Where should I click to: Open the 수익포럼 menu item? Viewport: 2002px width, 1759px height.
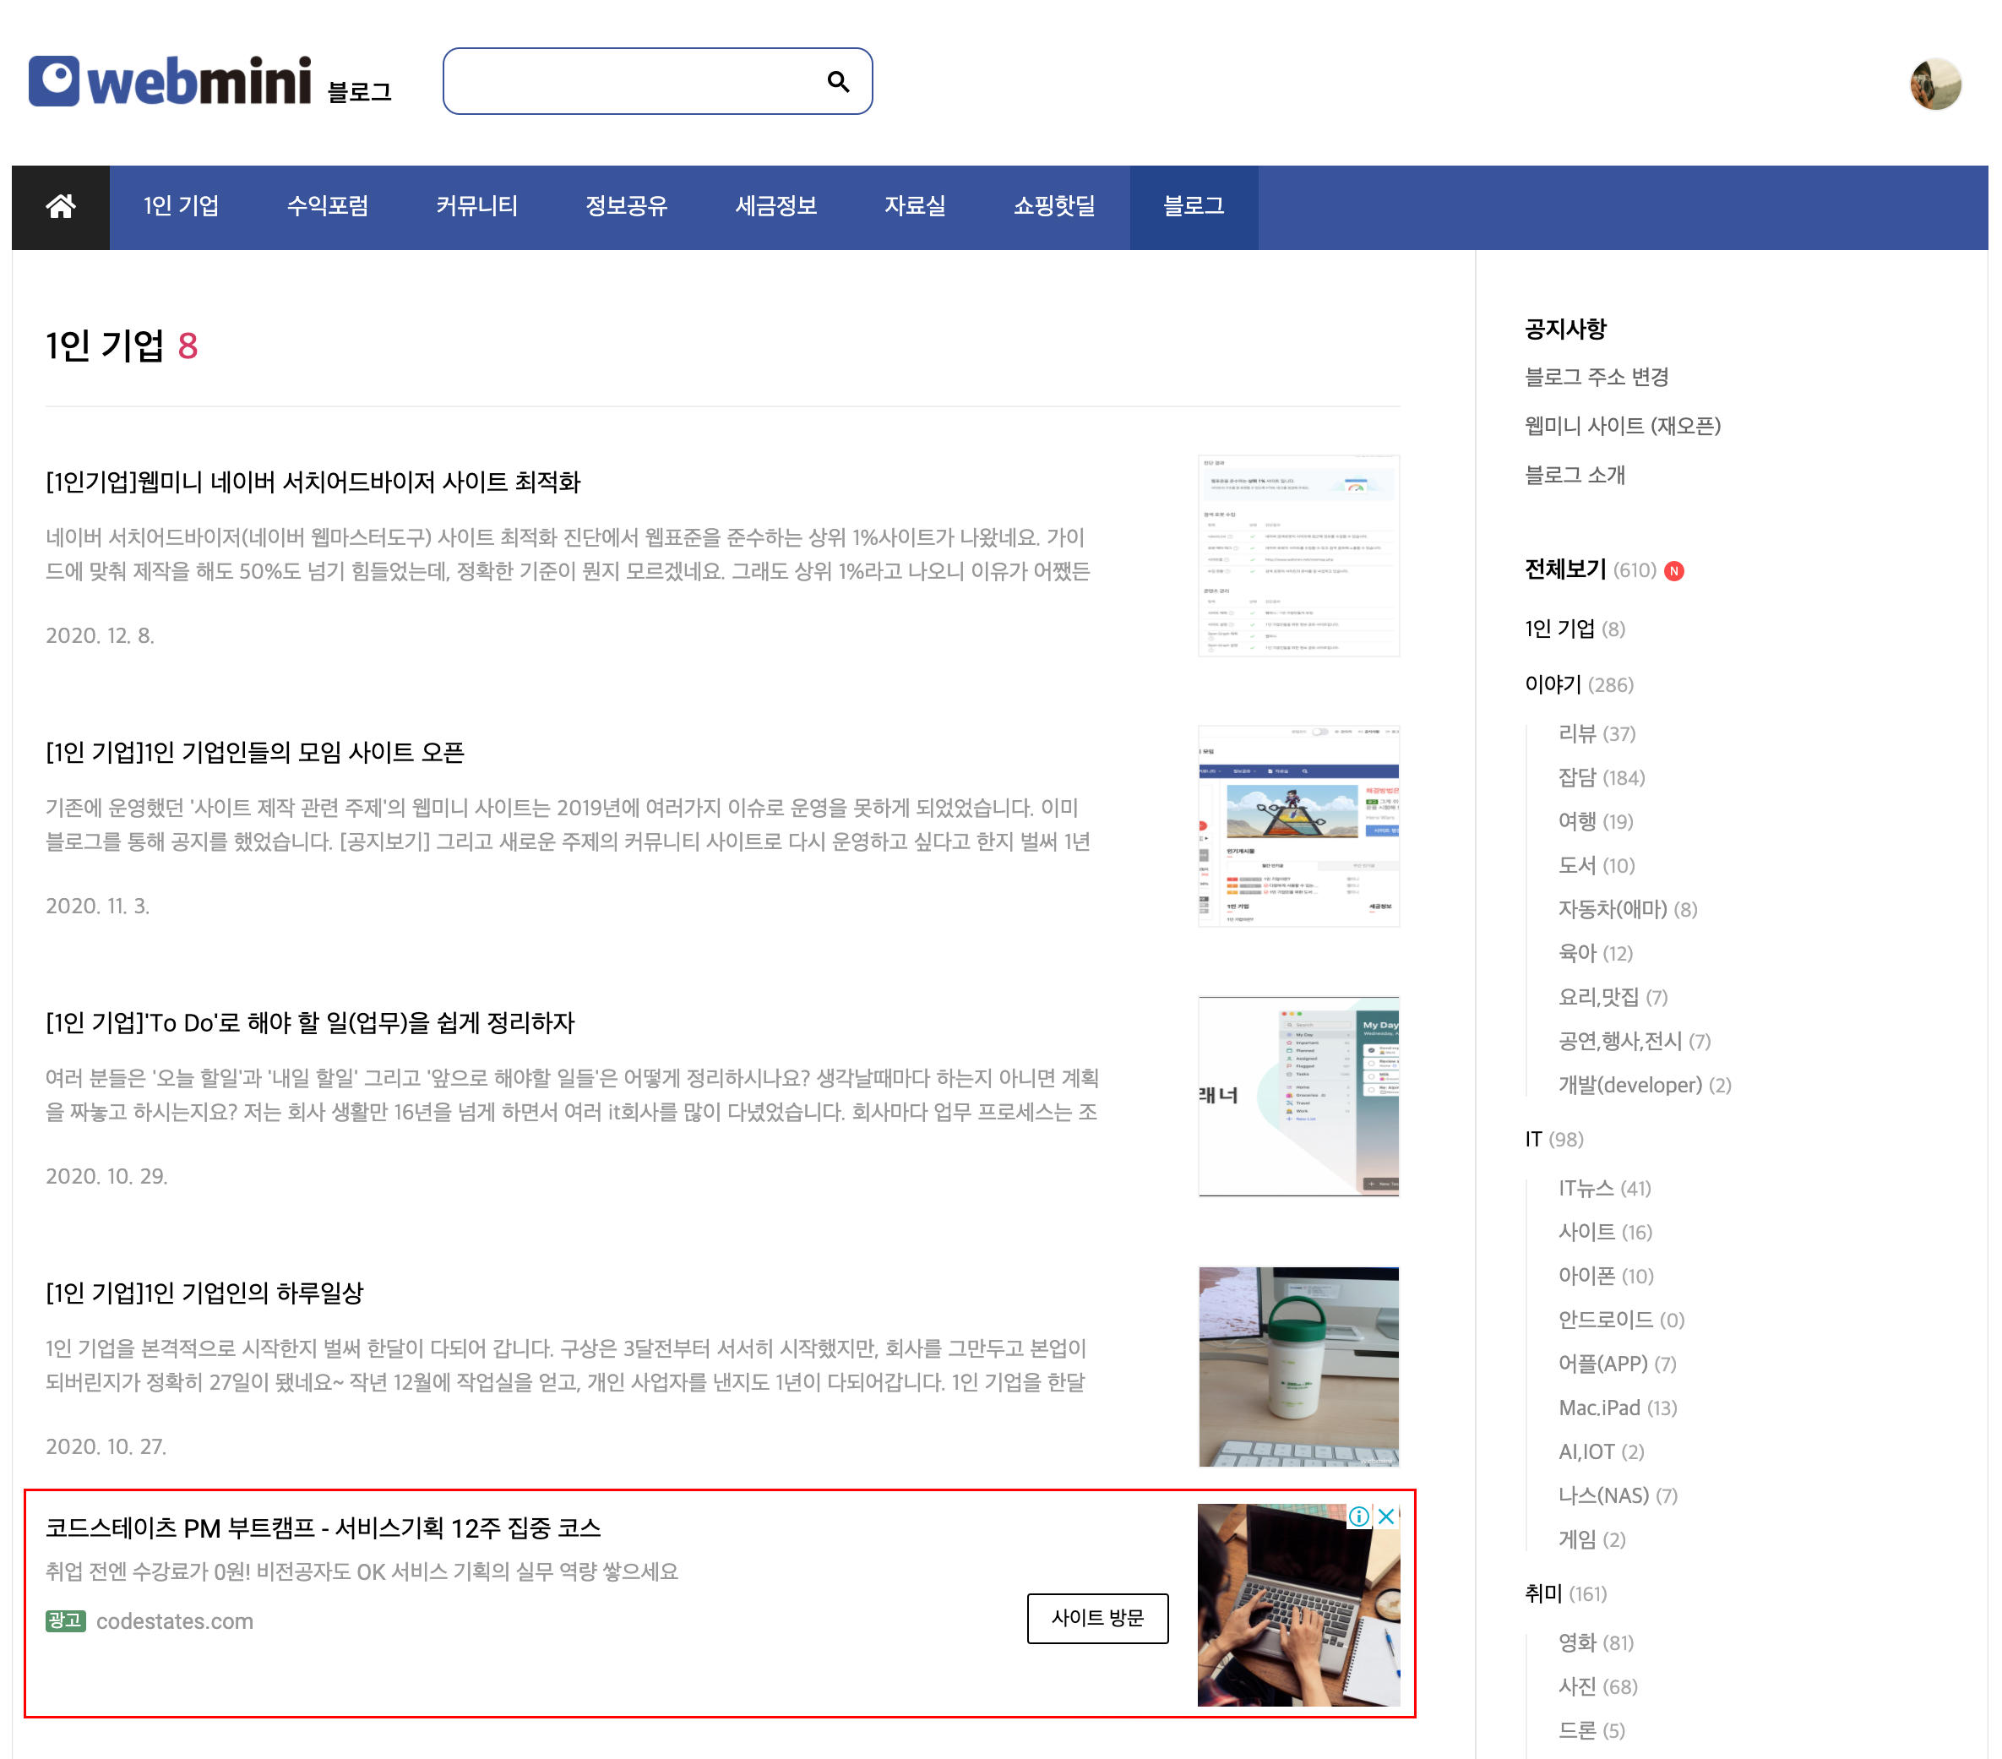[327, 207]
